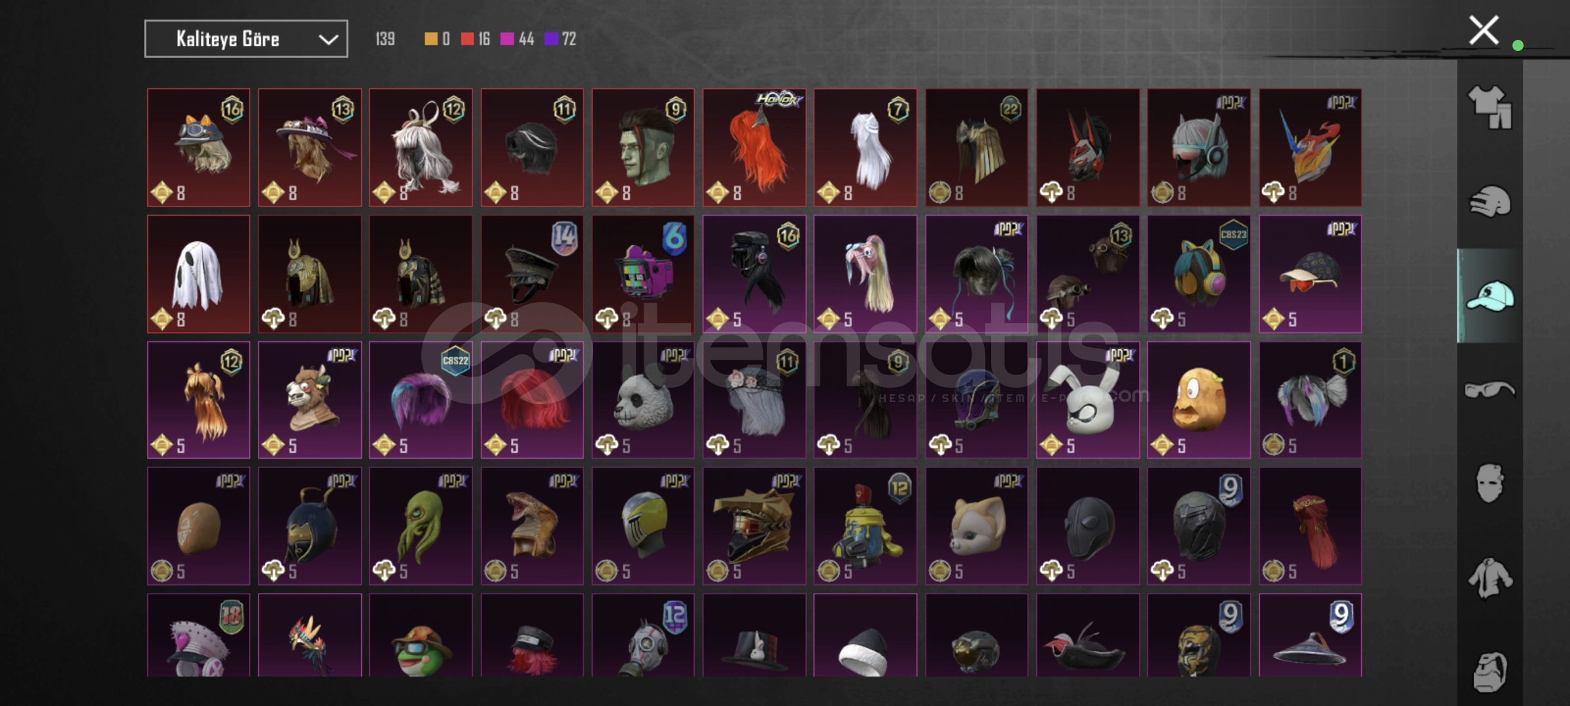
Task: Filter by the purple quality swatch 72
Action: click(560, 39)
